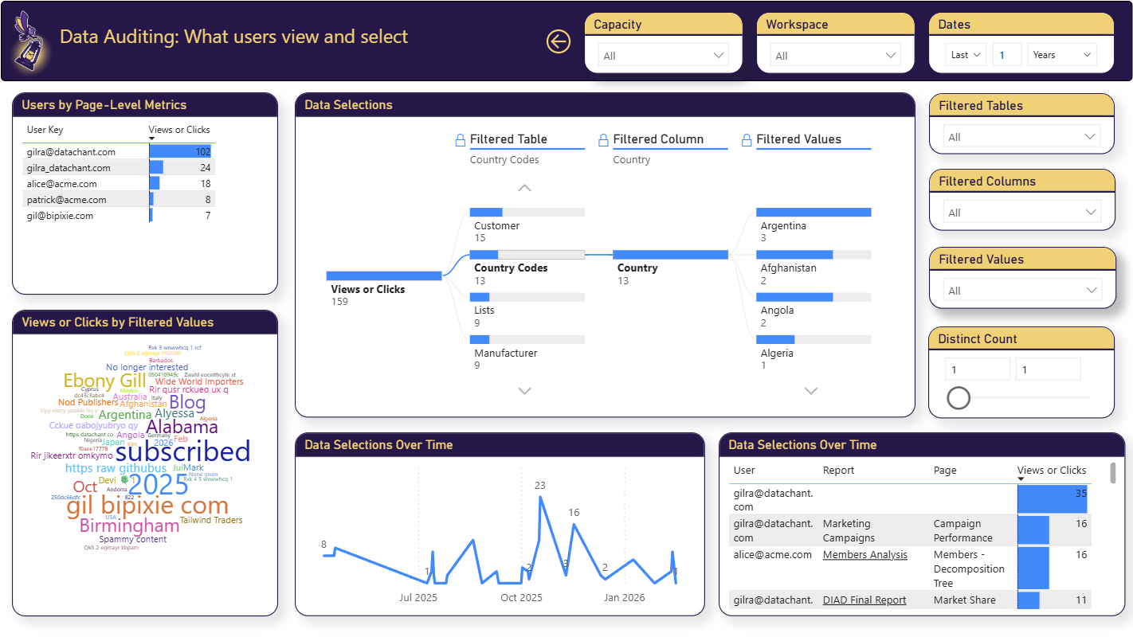Image resolution: width=1133 pixels, height=637 pixels.
Task: Click the number input in the Dates filter
Action: [x=1006, y=54]
